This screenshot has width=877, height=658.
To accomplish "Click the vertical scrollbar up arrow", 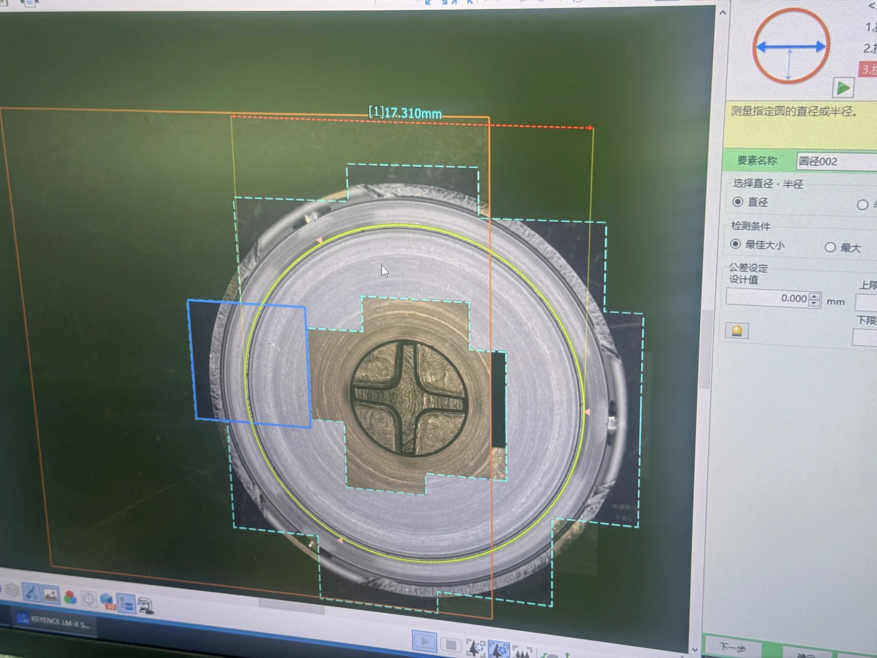I will click(x=723, y=13).
